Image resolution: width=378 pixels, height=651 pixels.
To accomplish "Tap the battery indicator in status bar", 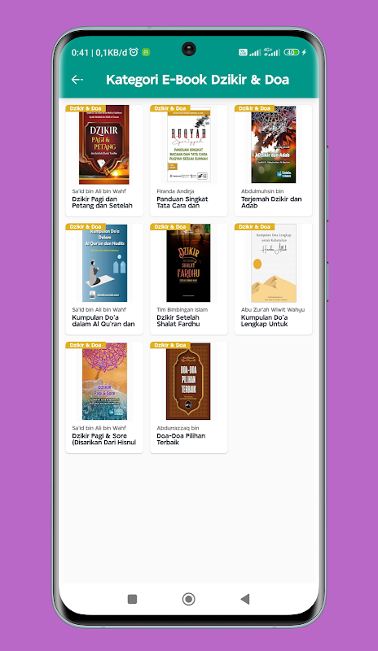I will coord(292,52).
